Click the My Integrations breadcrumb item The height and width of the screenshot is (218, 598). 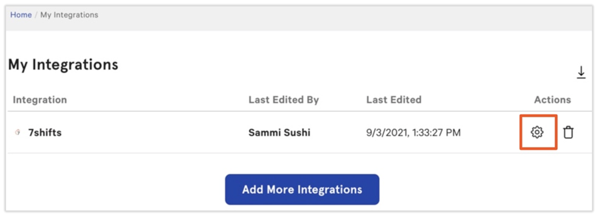pyautogui.click(x=69, y=15)
